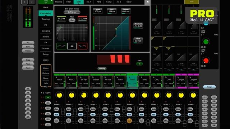
Task: Open the Listen option
Action: tap(46, 68)
